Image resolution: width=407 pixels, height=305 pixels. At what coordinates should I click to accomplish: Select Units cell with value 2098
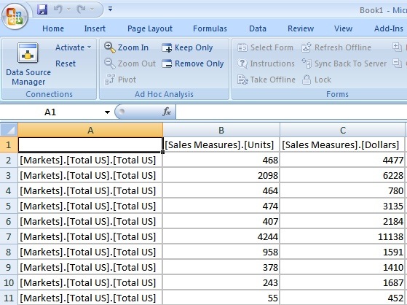point(221,175)
